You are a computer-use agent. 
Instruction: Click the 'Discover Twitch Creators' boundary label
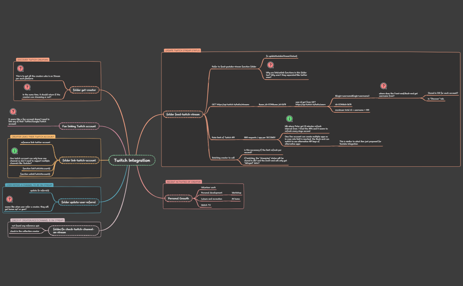click(33, 59)
